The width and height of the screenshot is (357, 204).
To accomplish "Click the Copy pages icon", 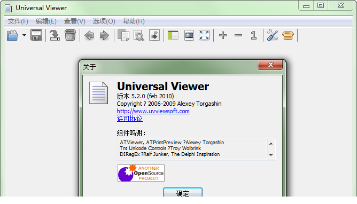I will pos(123,35).
